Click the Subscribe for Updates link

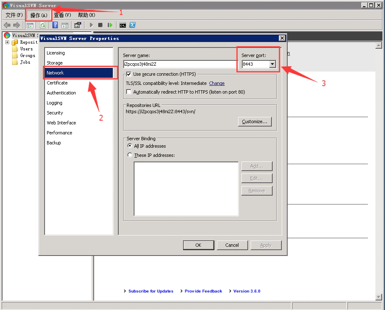[151, 291]
